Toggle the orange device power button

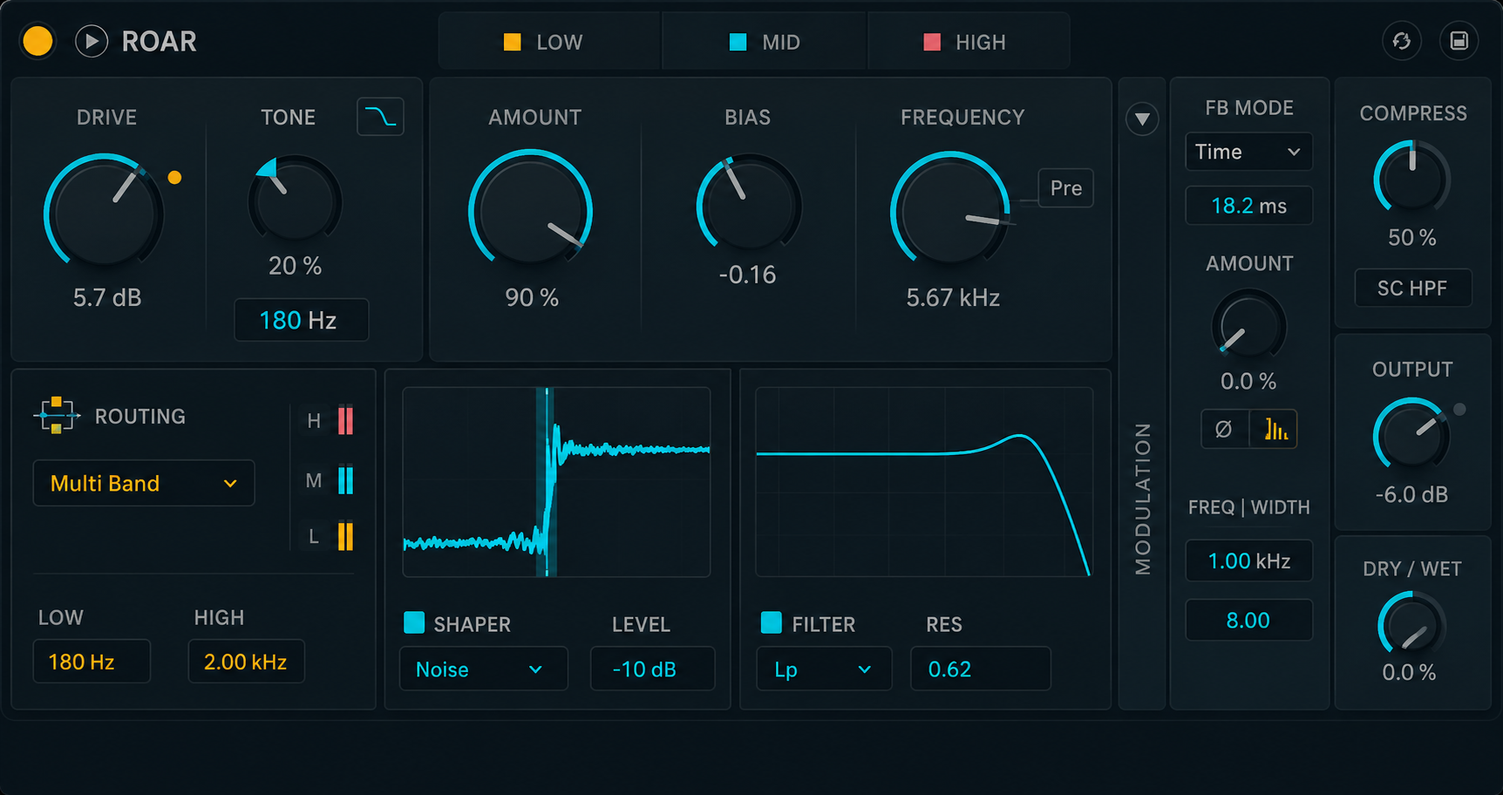pyautogui.click(x=37, y=41)
